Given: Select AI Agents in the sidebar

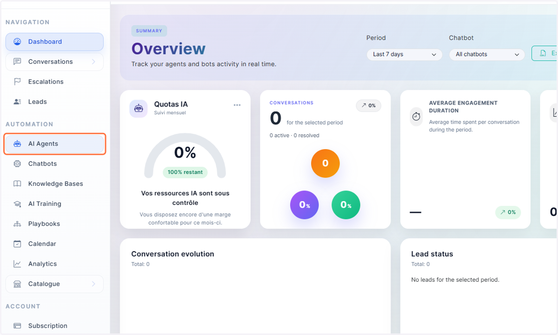Looking at the screenshot, I should [x=54, y=144].
